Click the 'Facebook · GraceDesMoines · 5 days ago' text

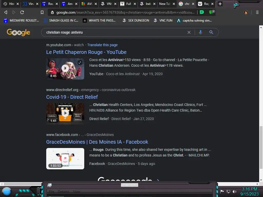pos(122,164)
